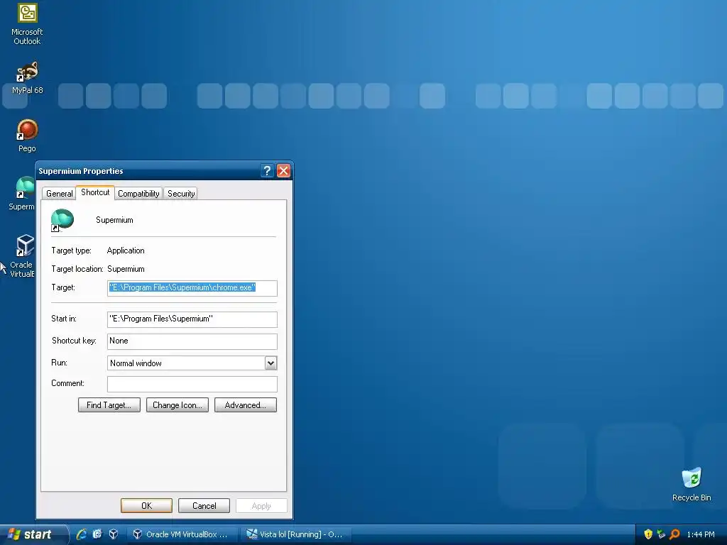The image size is (727, 545).
Task: Select the Shortcut tab
Action: coord(95,192)
